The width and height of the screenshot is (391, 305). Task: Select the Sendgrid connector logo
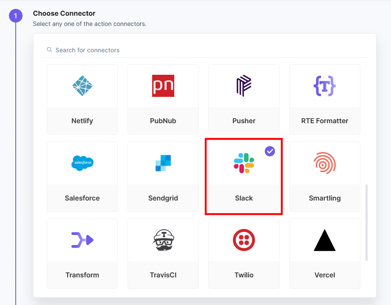pyautogui.click(x=163, y=163)
